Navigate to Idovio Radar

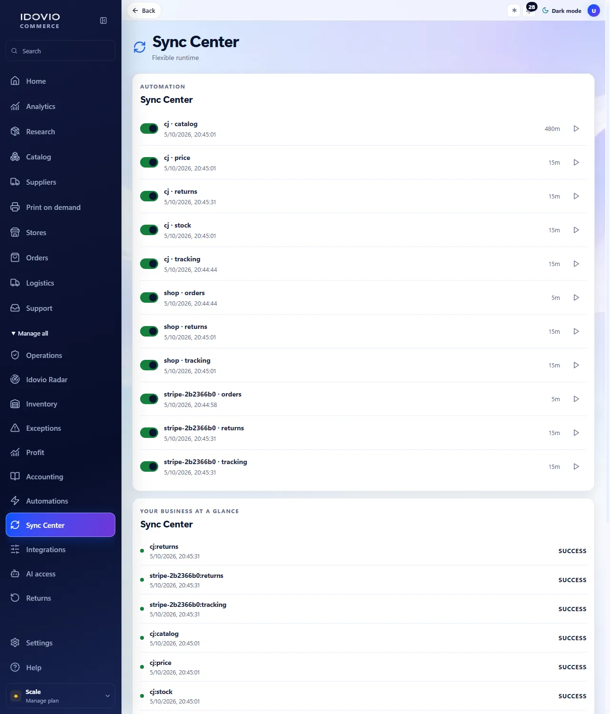click(x=61, y=379)
